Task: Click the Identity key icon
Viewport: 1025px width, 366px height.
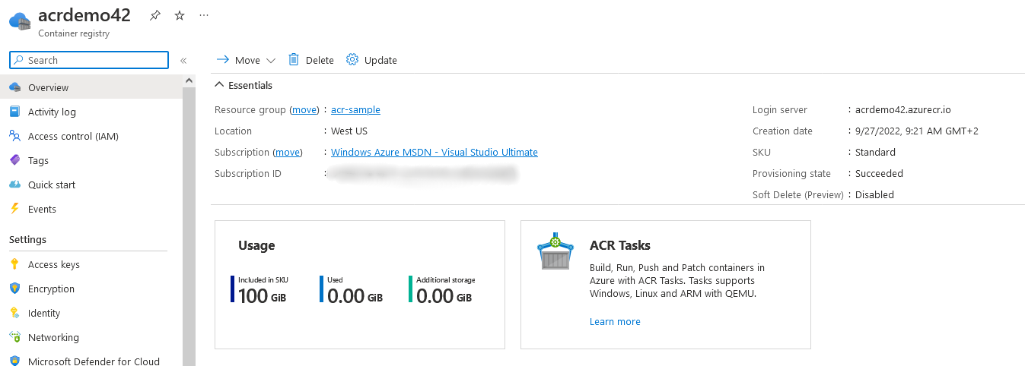Action: point(14,313)
